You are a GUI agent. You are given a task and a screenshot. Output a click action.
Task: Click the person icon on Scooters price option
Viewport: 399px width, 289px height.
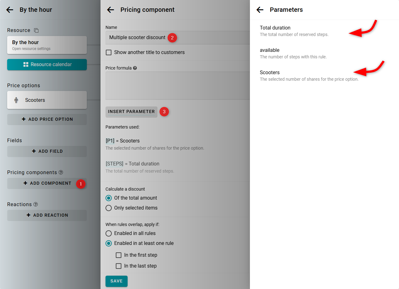(16, 100)
